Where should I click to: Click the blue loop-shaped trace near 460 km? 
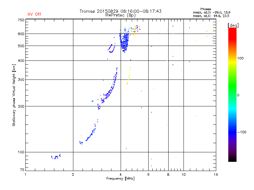111,48
